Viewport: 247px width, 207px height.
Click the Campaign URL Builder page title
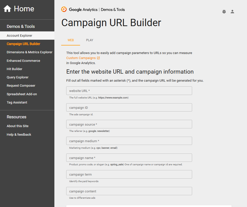tap(111, 23)
